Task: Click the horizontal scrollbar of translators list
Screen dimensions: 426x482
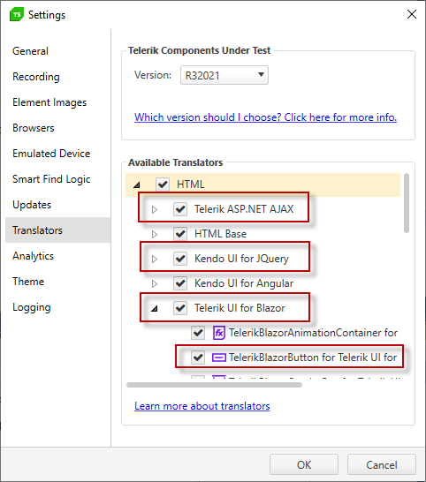Action: point(214,385)
